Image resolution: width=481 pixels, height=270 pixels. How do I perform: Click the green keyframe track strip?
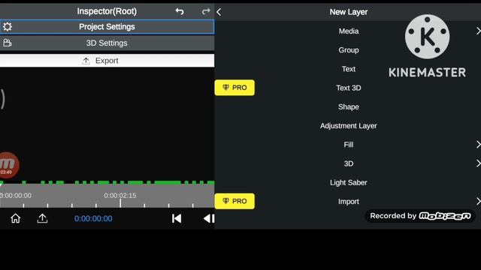107,182
